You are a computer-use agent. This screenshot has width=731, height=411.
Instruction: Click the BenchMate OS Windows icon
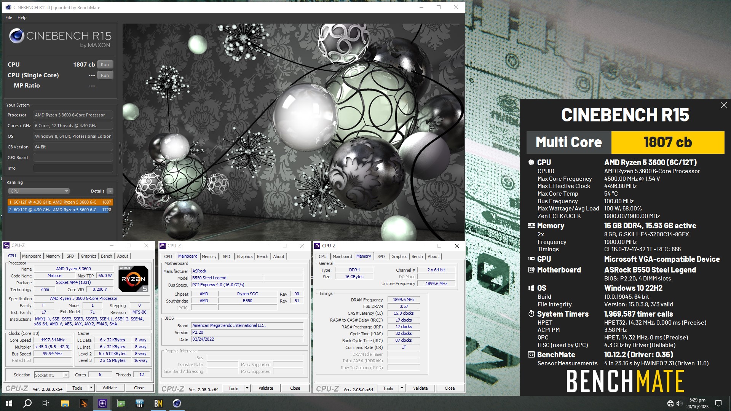click(x=531, y=288)
